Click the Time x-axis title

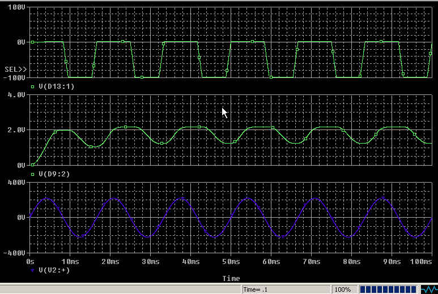(x=231, y=278)
